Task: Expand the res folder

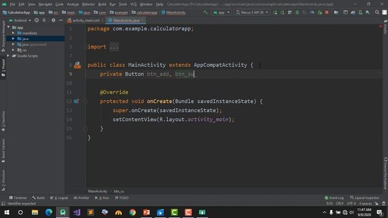Action: coord(13,50)
